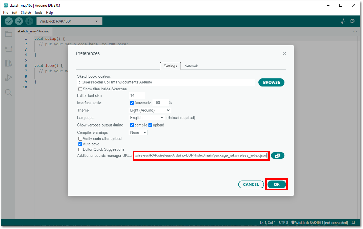Image resolution: width=363 pixels, height=229 pixels.
Task: Click the Ln 1, Col 1 status entry
Action: 268,223
